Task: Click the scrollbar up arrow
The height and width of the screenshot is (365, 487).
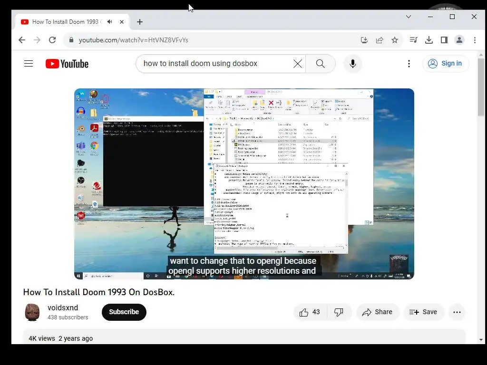Action: pos(481,55)
